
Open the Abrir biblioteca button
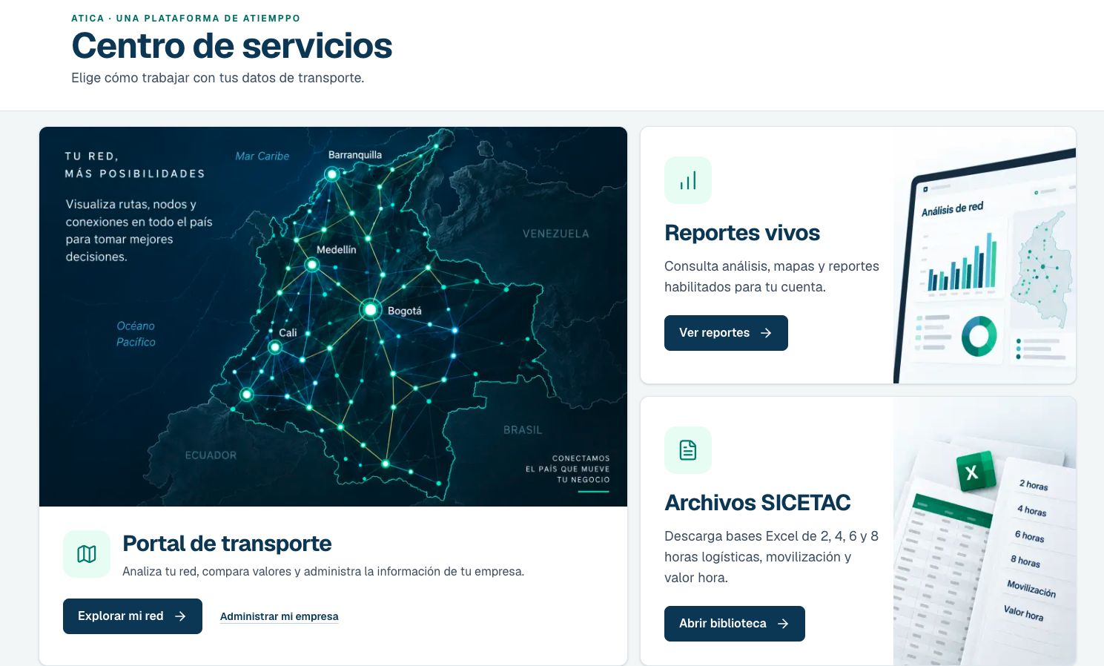pos(735,624)
